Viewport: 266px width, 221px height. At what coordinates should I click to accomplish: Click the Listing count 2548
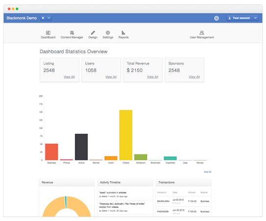49,70
